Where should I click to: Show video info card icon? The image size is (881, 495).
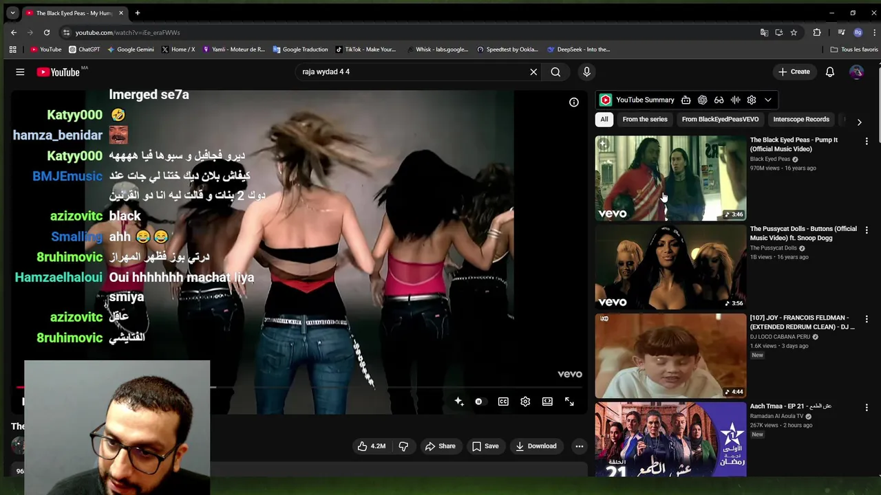pos(574,102)
